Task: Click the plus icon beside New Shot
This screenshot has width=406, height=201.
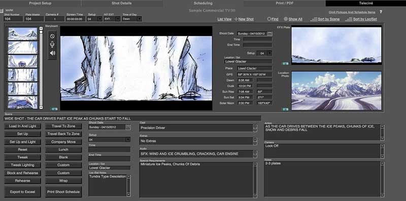Action: tap(236, 19)
